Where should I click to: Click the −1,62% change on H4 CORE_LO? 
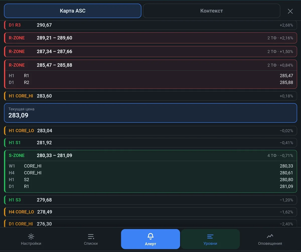pos(286,212)
